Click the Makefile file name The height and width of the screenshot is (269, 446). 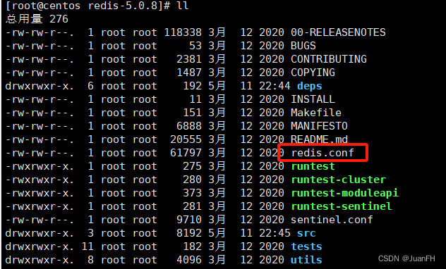pos(315,113)
